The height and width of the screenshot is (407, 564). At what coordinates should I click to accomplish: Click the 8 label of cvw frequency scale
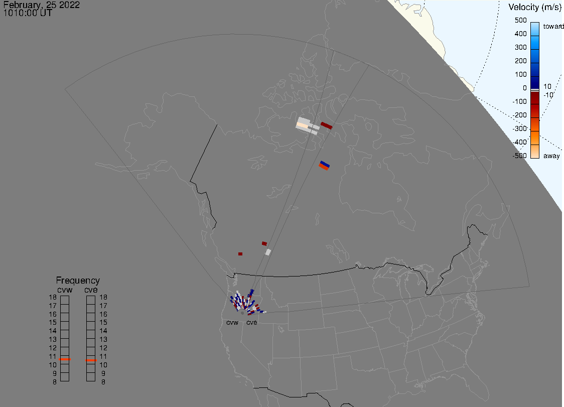point(55,382)
